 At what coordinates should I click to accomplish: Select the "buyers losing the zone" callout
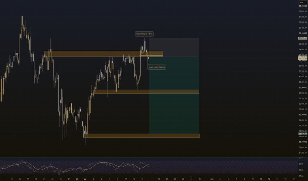157,67
